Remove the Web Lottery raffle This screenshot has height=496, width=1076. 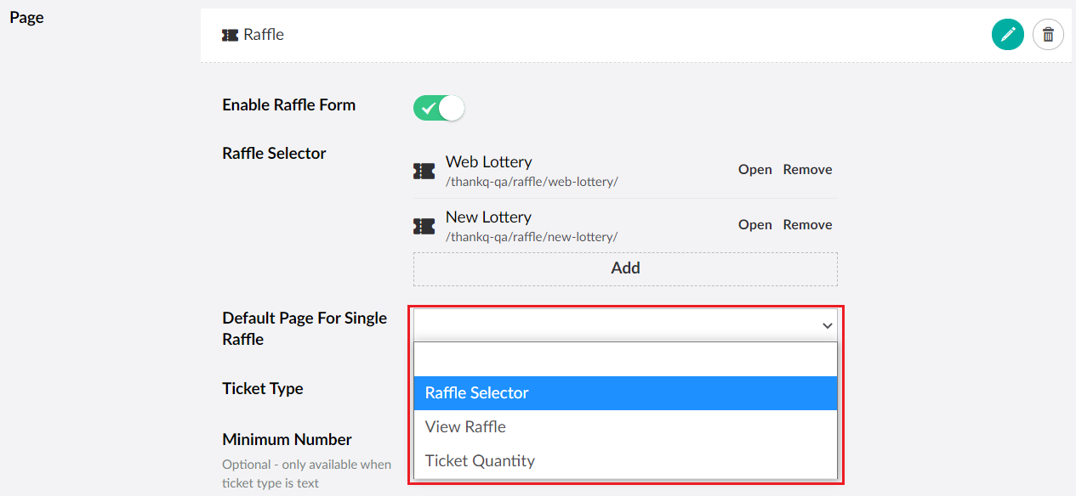[806, 169]
